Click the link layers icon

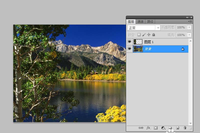click(x=141, y=128)
